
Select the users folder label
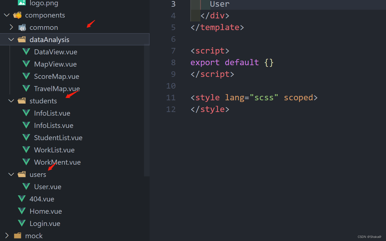[38, 175]
